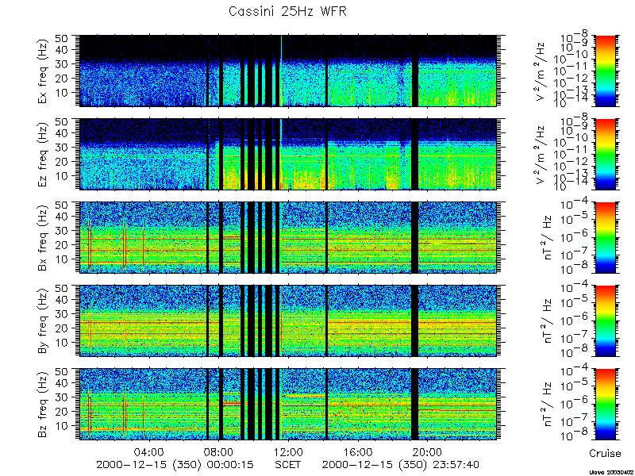Click the nT²/Hz unit label beside Bz color bar
This screenshot has height=476, width=635.
coord(546,405)
